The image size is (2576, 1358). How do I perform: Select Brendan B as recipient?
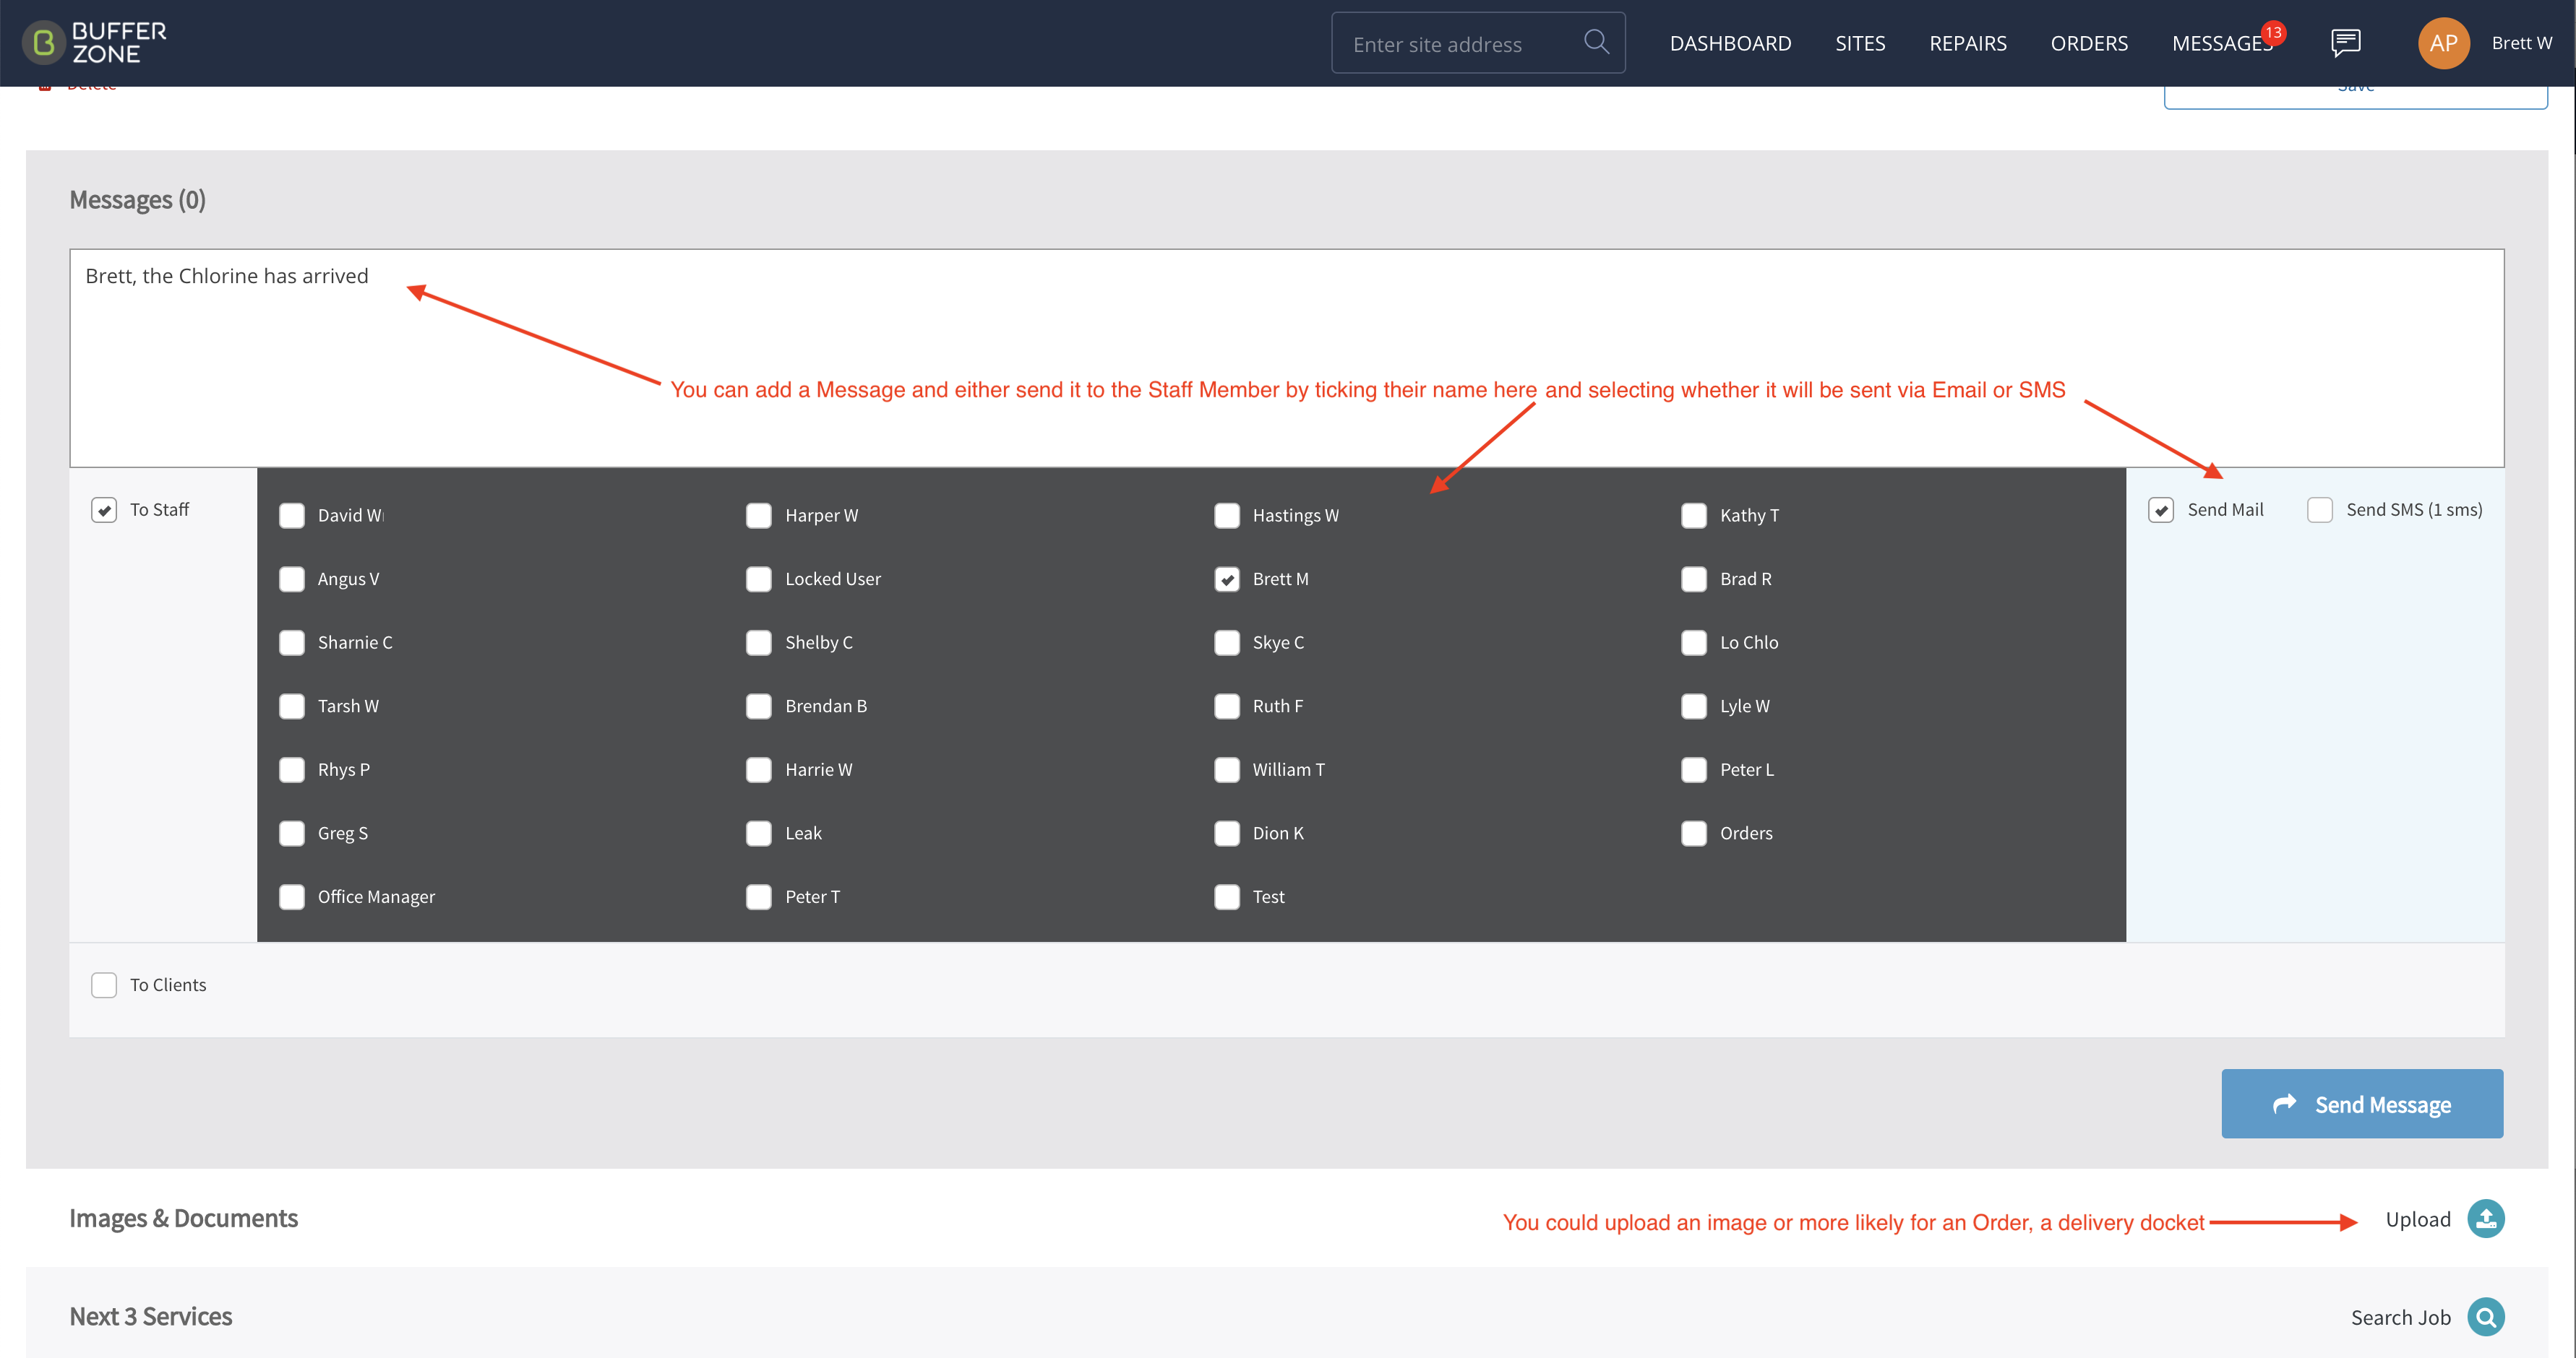[x=759, y=706]
